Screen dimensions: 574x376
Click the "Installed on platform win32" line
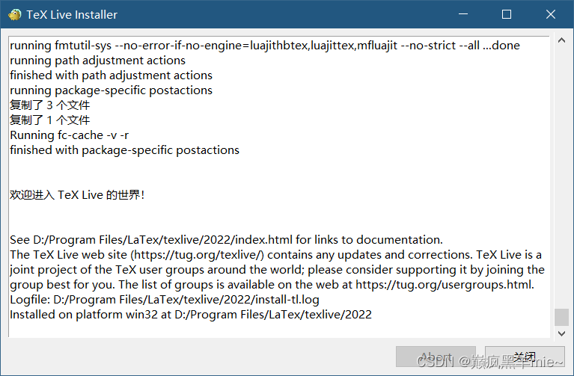(190, 315)
